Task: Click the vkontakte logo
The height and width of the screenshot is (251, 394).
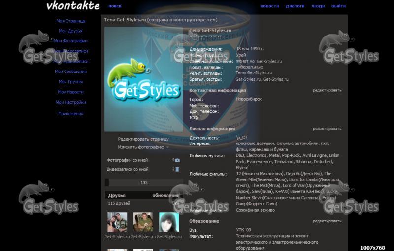Action: coord(72,6)
